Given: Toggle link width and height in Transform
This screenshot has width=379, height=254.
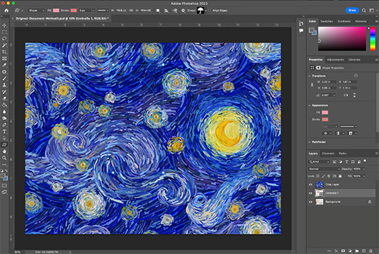Looking at the screenshot, I should pyautogui.click(x=312, y=85).
